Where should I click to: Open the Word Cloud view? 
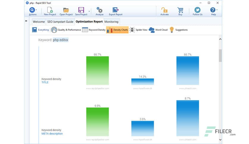[x=158, y=30]
